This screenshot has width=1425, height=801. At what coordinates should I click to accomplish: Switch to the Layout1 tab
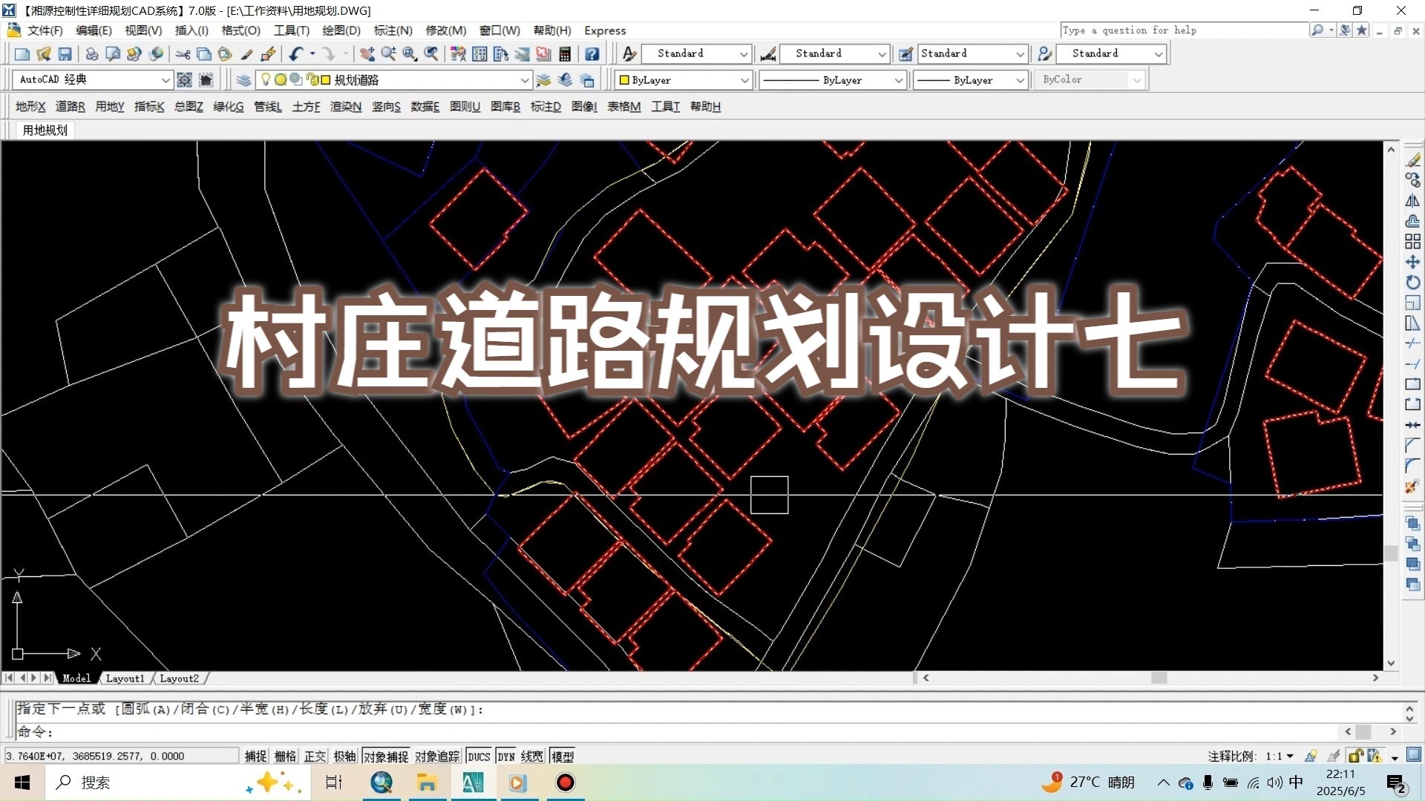(125, 678)
